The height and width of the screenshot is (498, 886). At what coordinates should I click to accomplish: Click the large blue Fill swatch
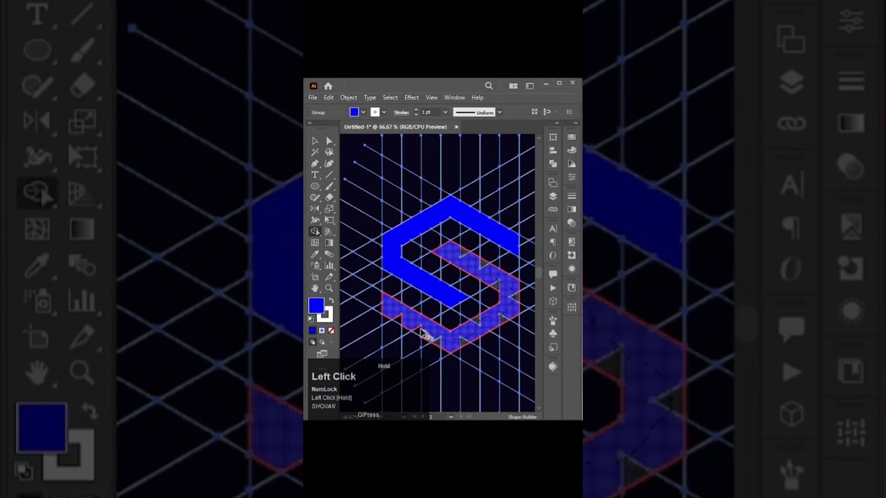click(x=316, y=306)
